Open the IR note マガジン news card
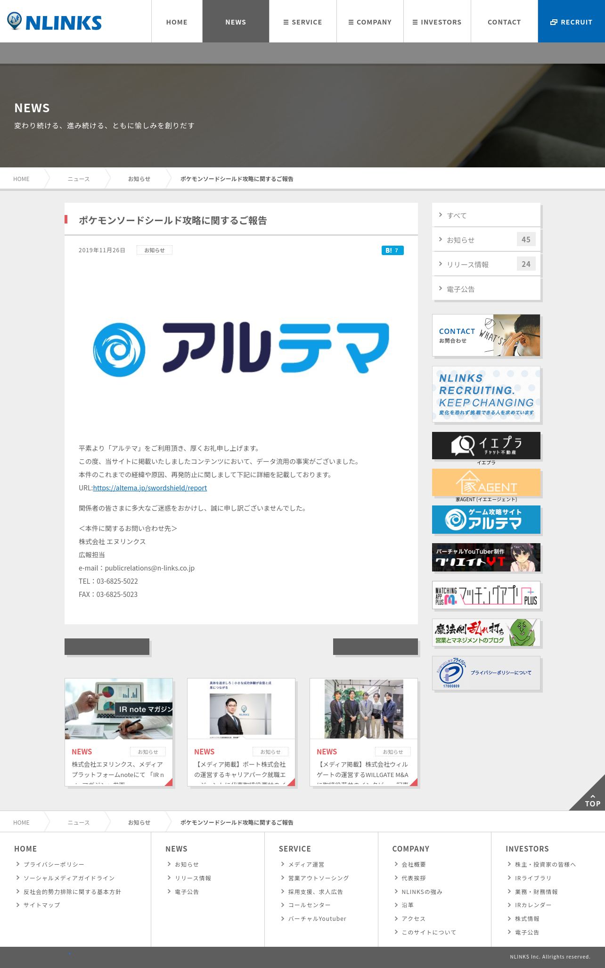 119,732
